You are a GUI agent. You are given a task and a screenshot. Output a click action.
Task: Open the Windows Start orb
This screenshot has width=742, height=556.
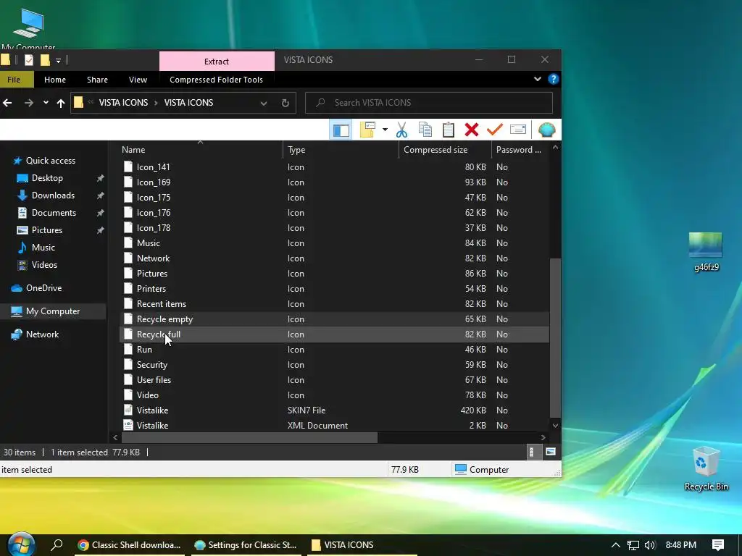tap(21, 544)
